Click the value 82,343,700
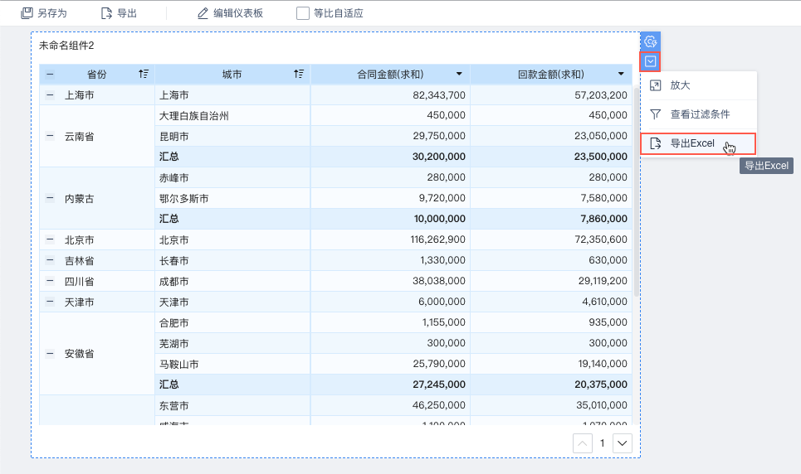Image resolution: width=801 pixels, height=474 pixels. click(x=439, y=95)
